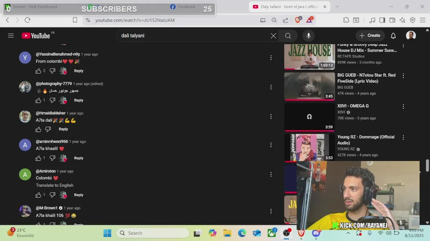
Task: Click the page vertical scrollbar thumb
Action: (x=427, y=165)
